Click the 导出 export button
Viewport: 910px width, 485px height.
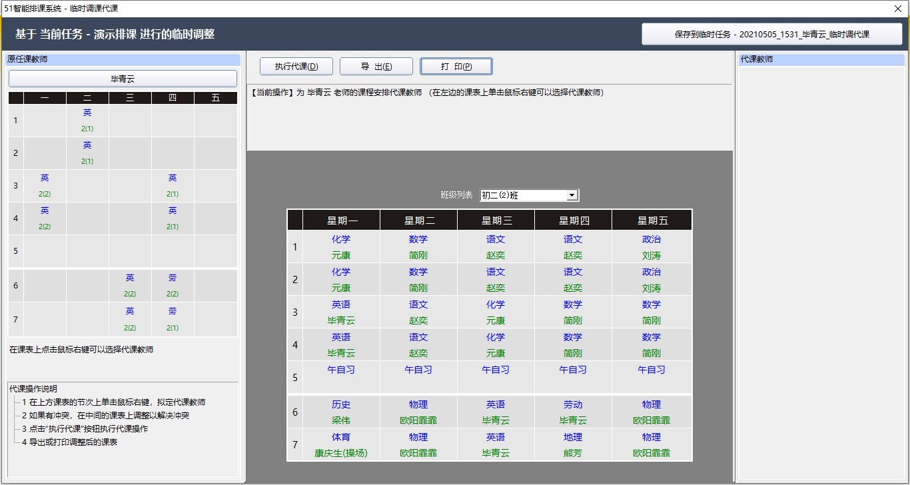pos(376,66)
